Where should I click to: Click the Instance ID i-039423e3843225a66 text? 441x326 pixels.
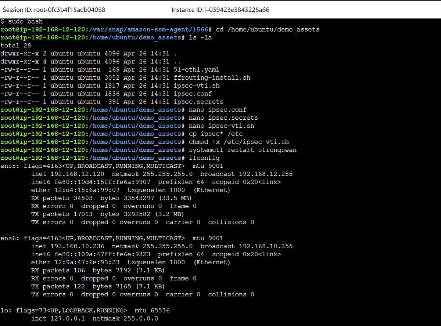tap(220, 10)
